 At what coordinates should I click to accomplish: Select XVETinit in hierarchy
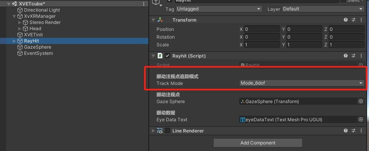[x=33, y=35]
